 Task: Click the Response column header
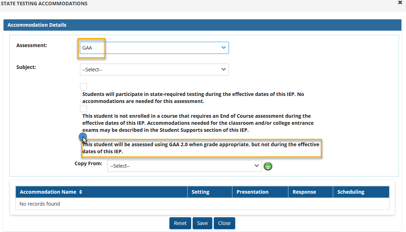(x=304, y=192)
